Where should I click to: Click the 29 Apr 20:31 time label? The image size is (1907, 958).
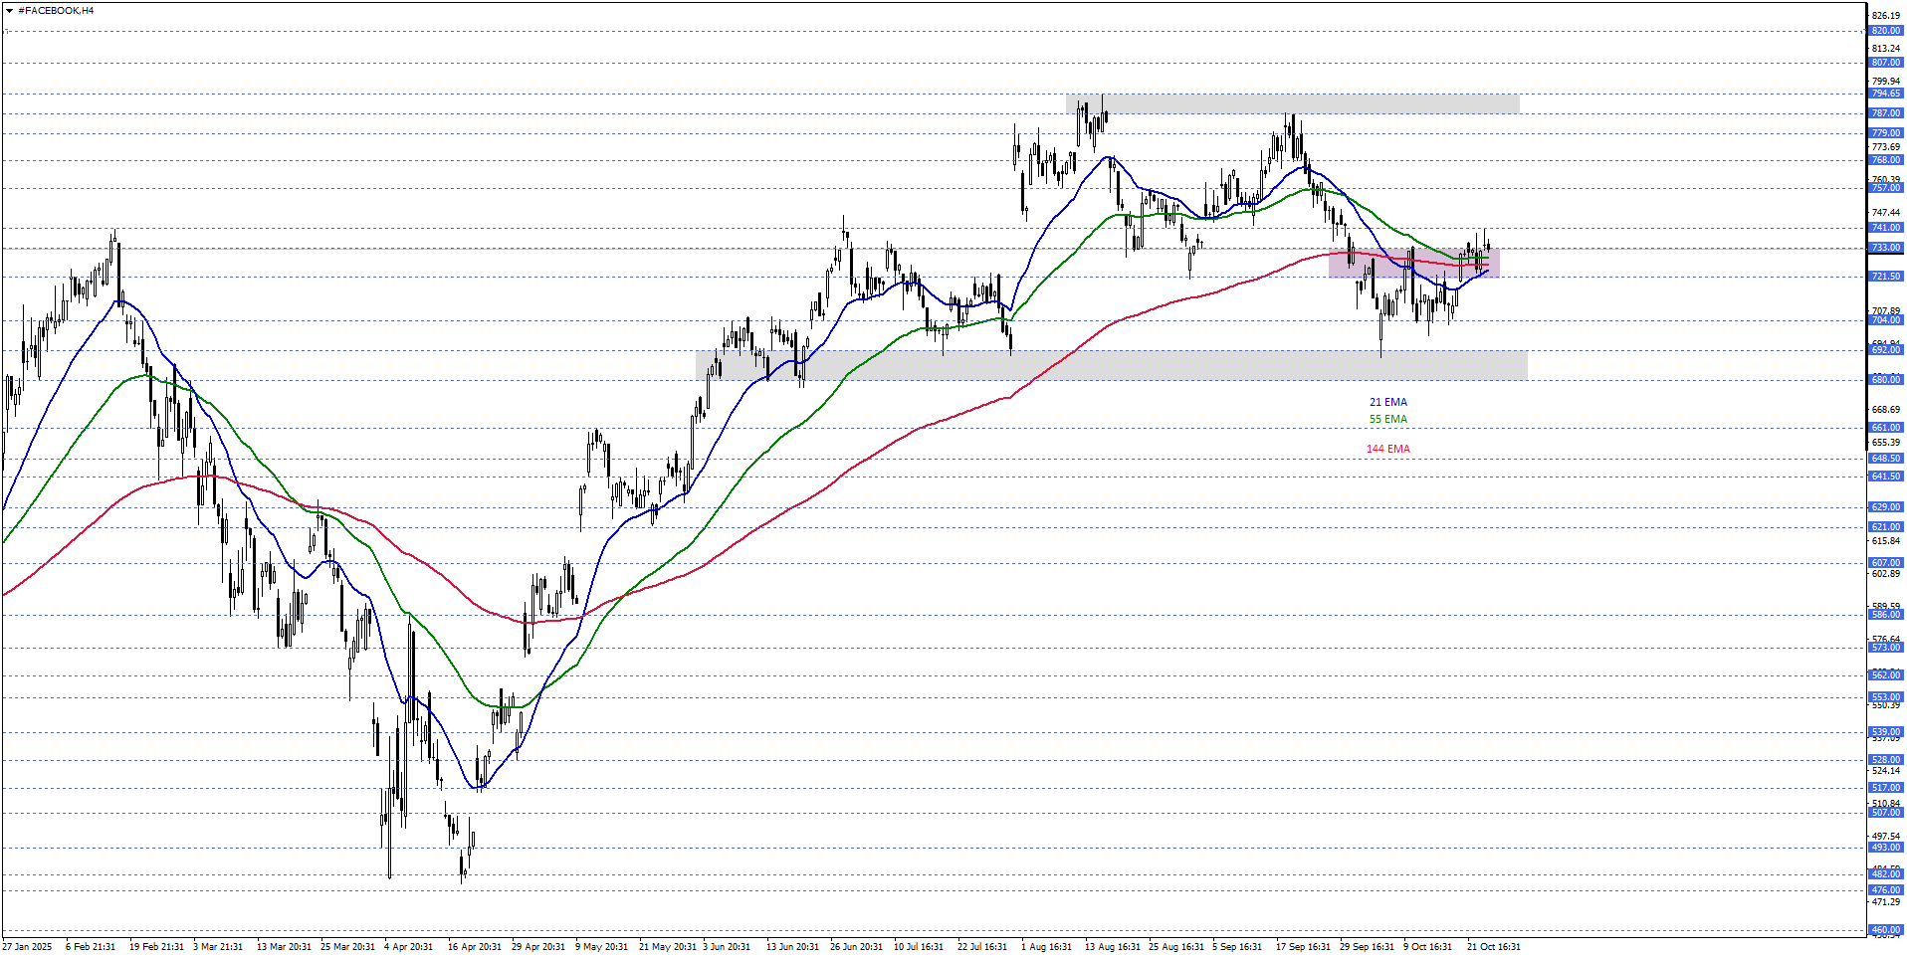pos(538,947)
